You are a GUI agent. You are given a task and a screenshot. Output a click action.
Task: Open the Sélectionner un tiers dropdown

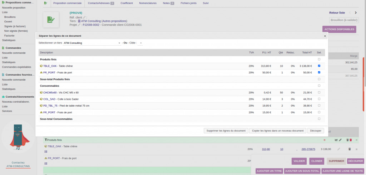[92, 43]
